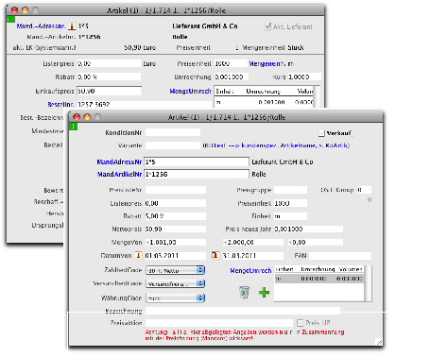Click the Listenpreis field in the front window
The width and height of the screenshot is (430, 357).
pos(176,203)
